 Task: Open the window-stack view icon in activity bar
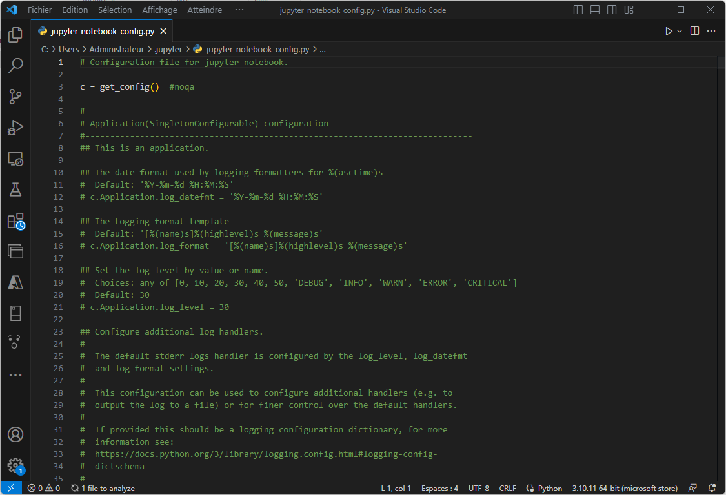[x=15, y=251]
